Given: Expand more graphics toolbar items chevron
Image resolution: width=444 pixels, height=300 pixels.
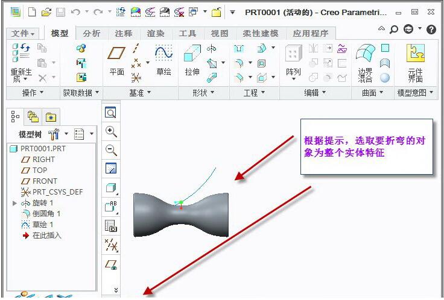Looking at the screenshot, I should [x=116, y=290].
